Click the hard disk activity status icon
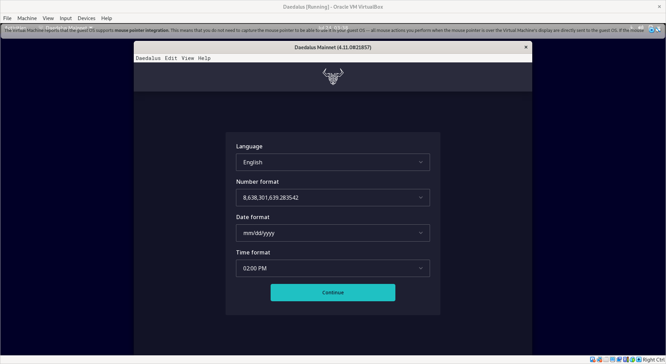The width and height of the screenshot is (666, 364). pos(593,359)
